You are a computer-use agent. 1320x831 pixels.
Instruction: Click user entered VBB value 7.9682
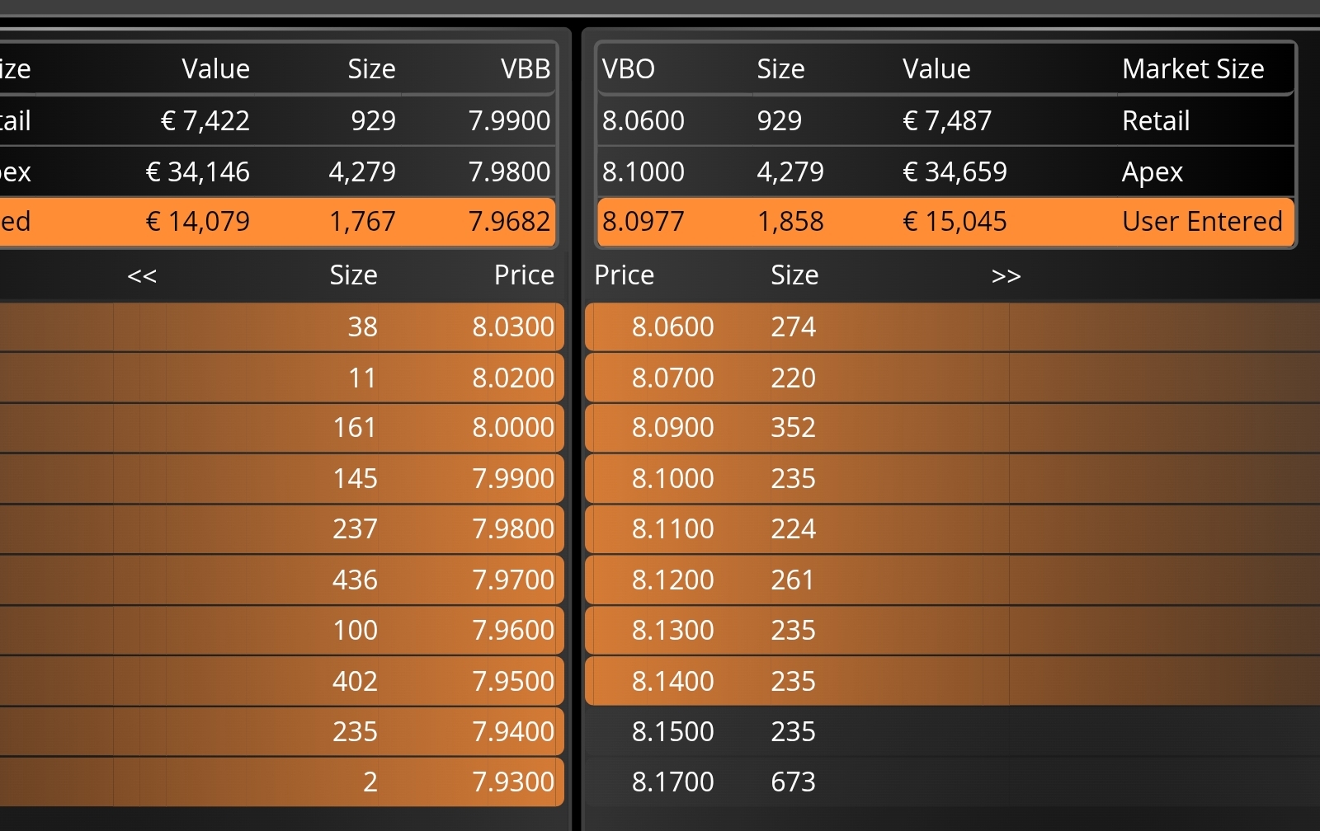(x=509, y=221)
